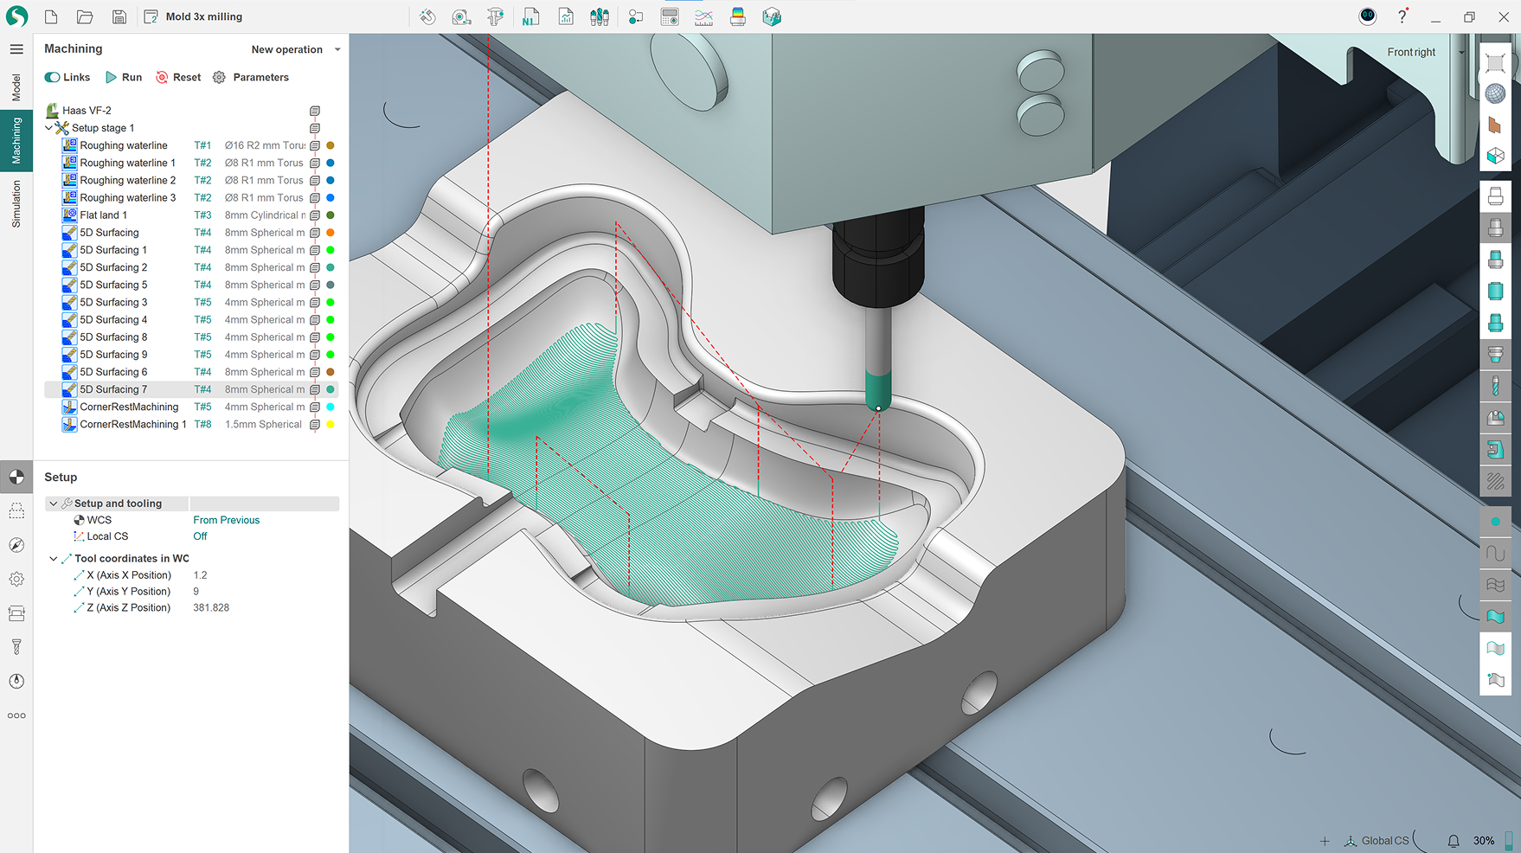Toggle the teal dot toolpath points display

click(1495, 522)
